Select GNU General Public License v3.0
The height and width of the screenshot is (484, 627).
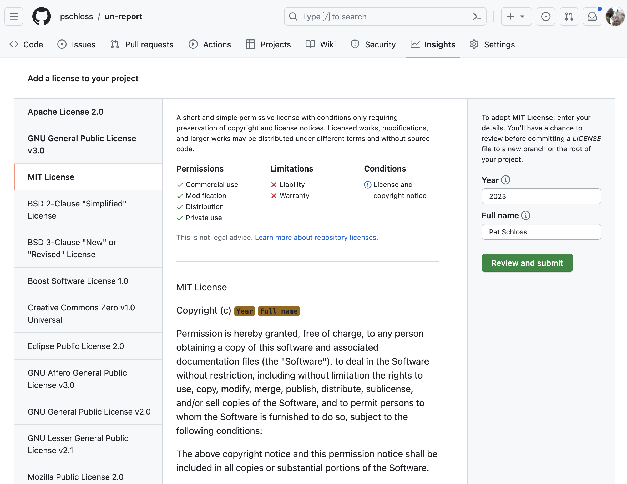(x=82, y=144)
